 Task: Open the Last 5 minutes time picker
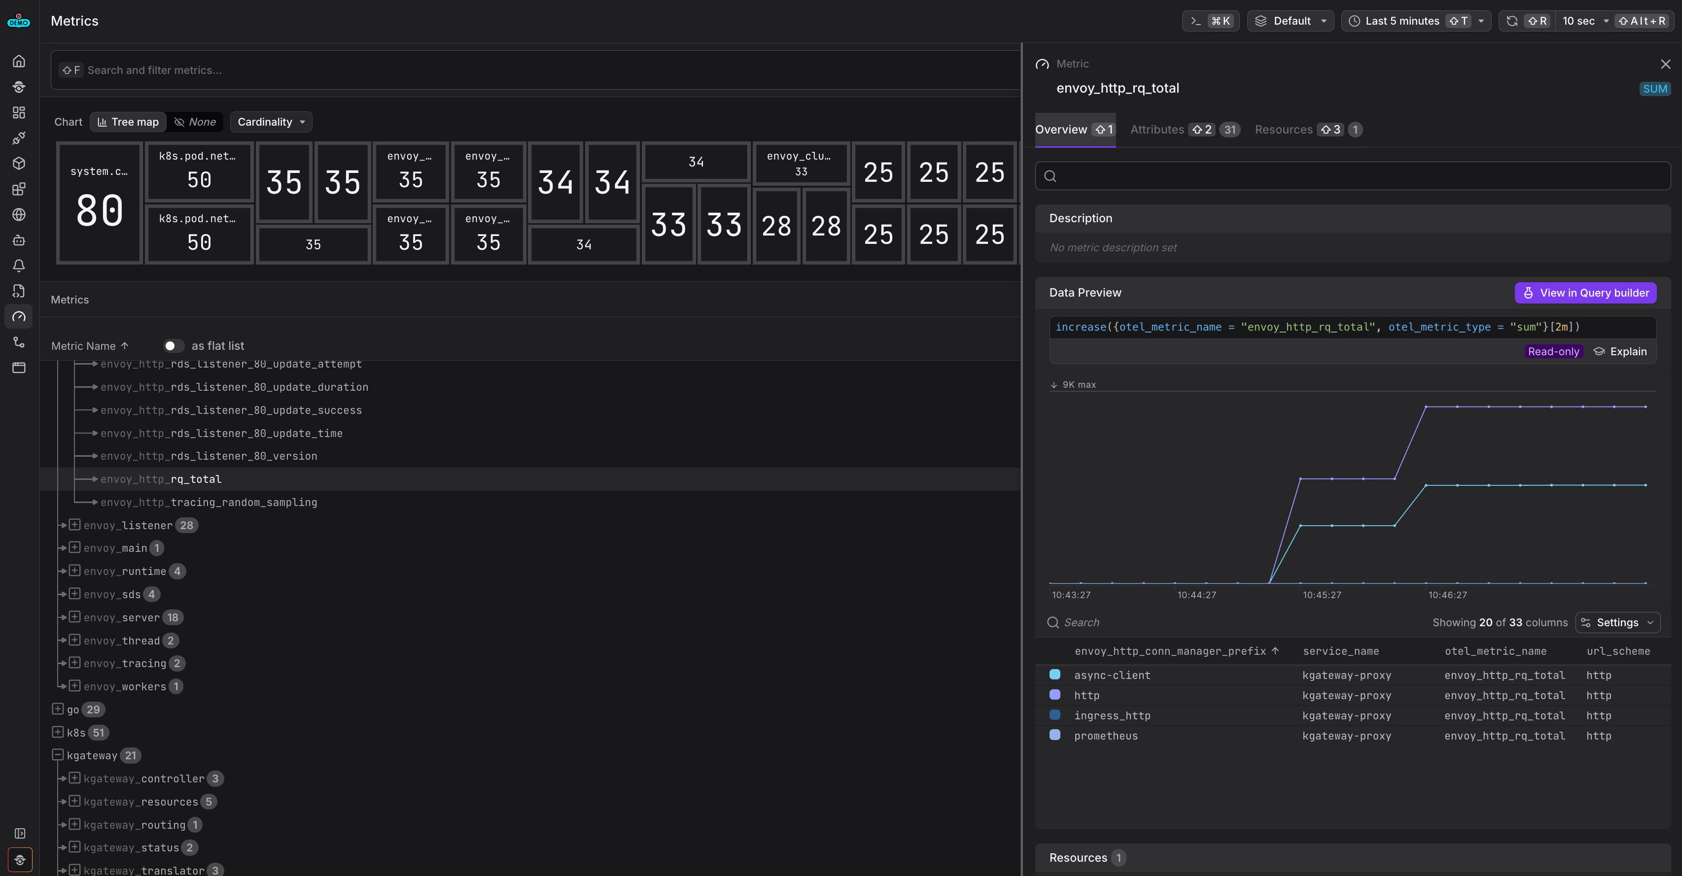click(x=1402, y=21)
